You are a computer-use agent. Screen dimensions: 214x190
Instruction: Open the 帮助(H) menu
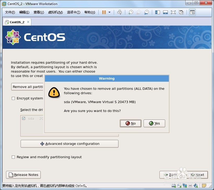click(90, 12)
